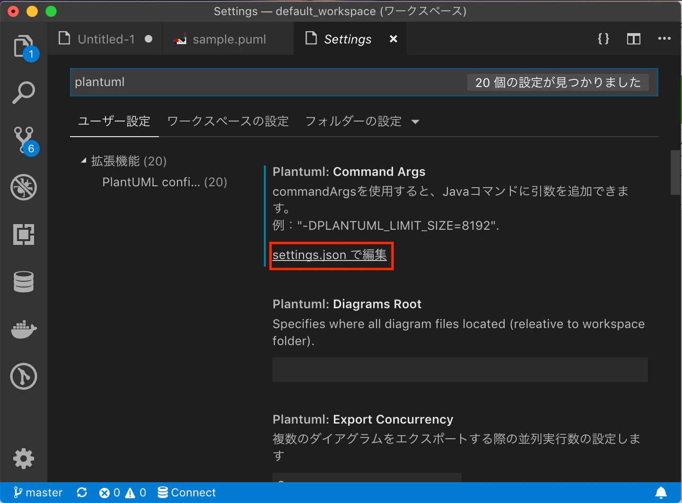Open the Run and Debug view
Screen dimensions: 682x503
[23, 187]
